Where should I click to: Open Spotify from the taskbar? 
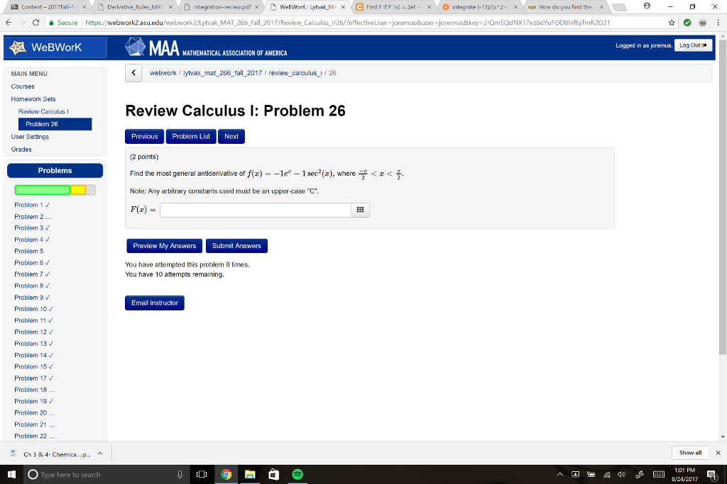297,474
